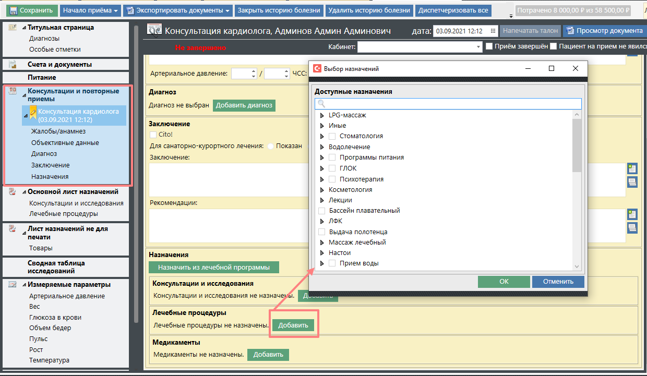The image size is (647, 376).
Task: Confirm selection with the OK button
Action: click(503, 282)
